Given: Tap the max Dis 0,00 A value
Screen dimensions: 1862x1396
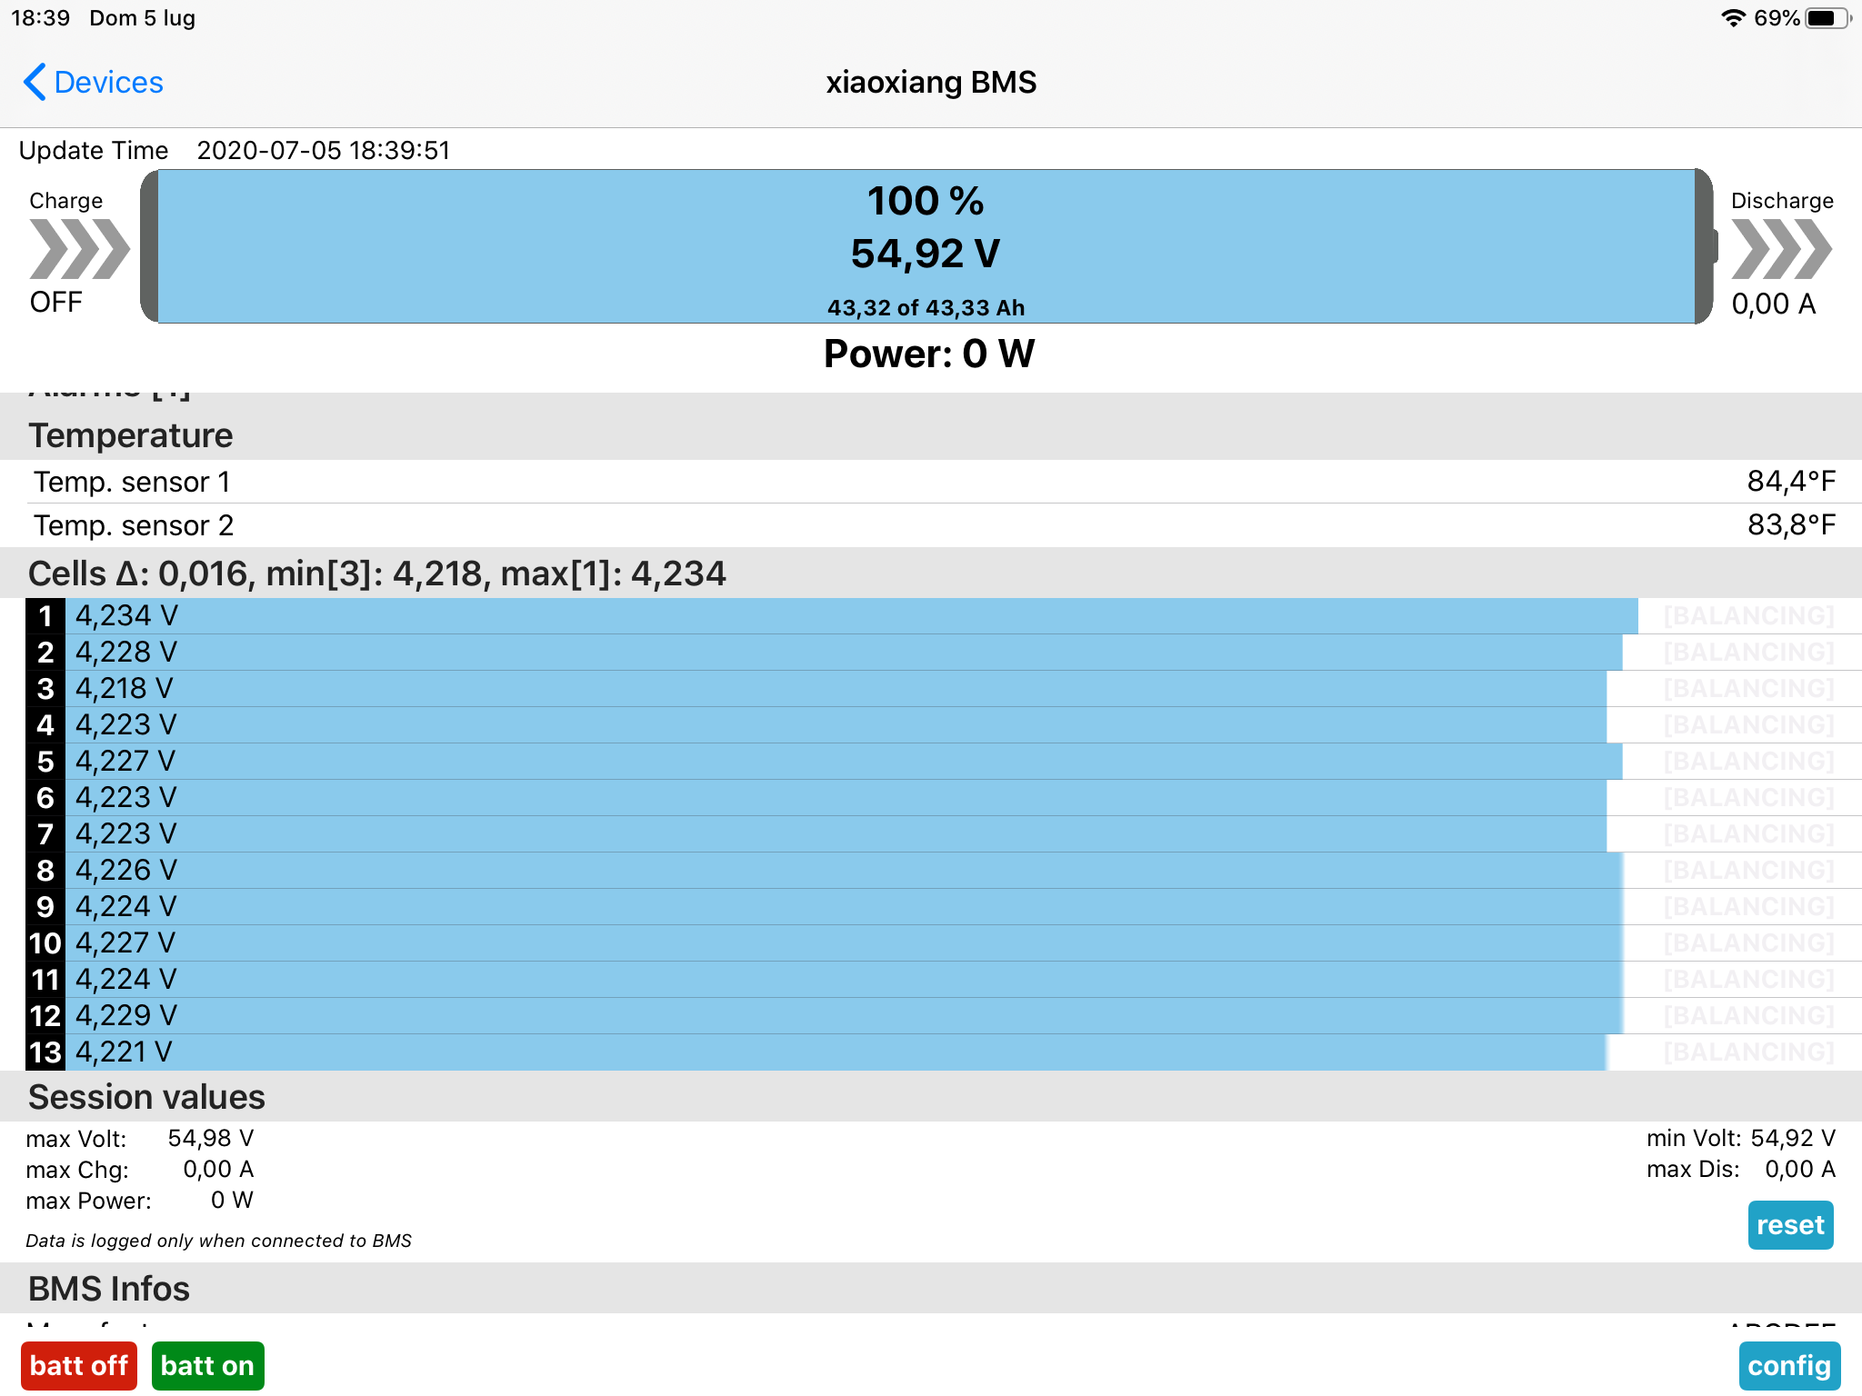Looking at the screenshot, I should (x=1800, y=1169).
